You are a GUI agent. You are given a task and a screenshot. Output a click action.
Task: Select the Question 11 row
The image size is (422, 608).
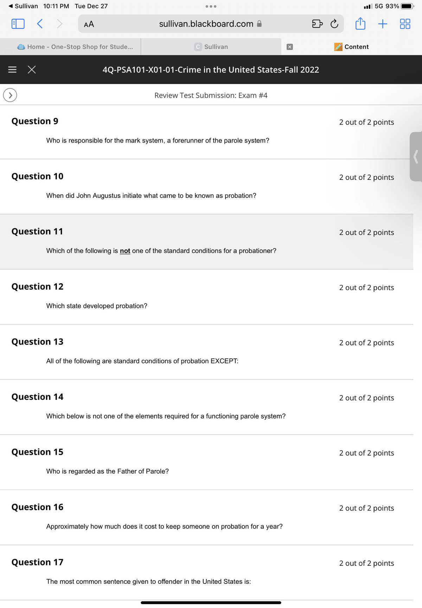[206, 242]
